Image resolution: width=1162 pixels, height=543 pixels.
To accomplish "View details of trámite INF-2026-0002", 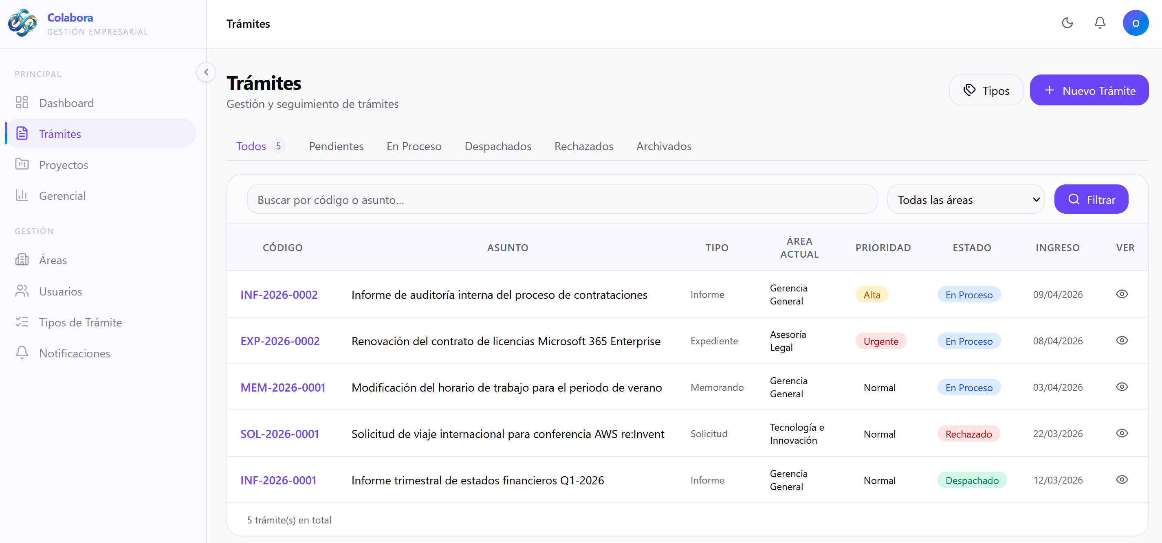I will click(x=1122, y=294).
